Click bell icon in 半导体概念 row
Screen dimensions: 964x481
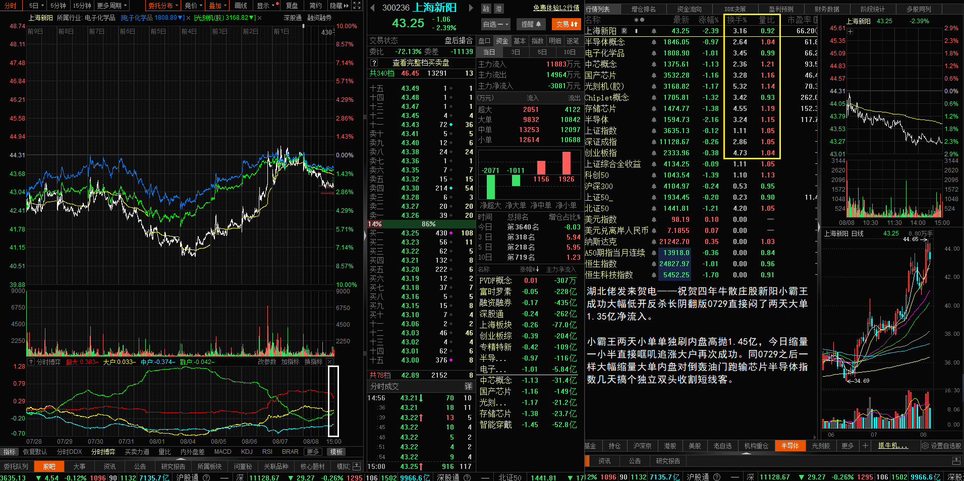tap(654, 42)
